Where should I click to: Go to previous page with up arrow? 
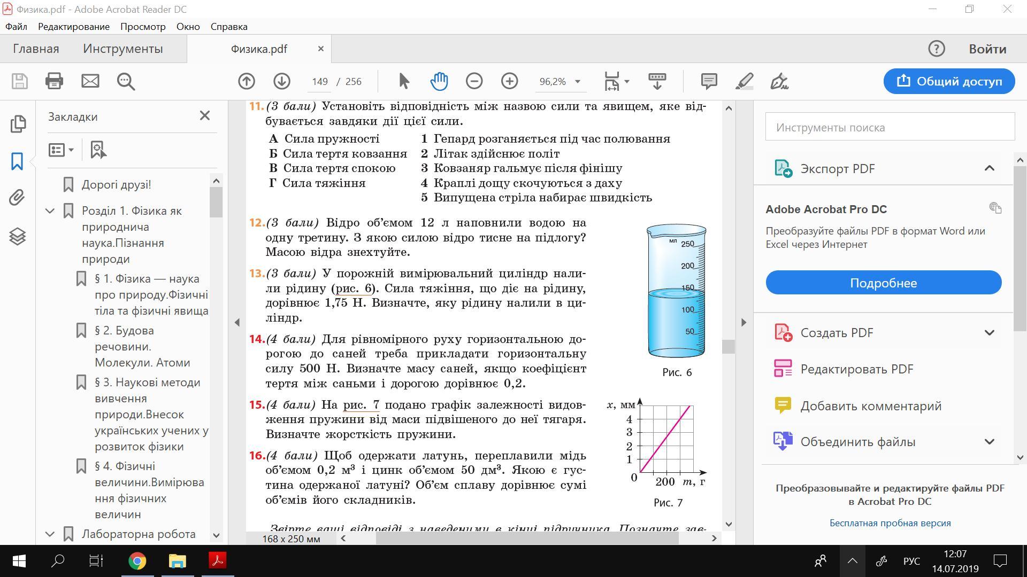point(247,81)
